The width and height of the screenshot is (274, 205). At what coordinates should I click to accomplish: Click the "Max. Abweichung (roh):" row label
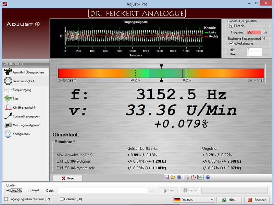click(75, 155)
